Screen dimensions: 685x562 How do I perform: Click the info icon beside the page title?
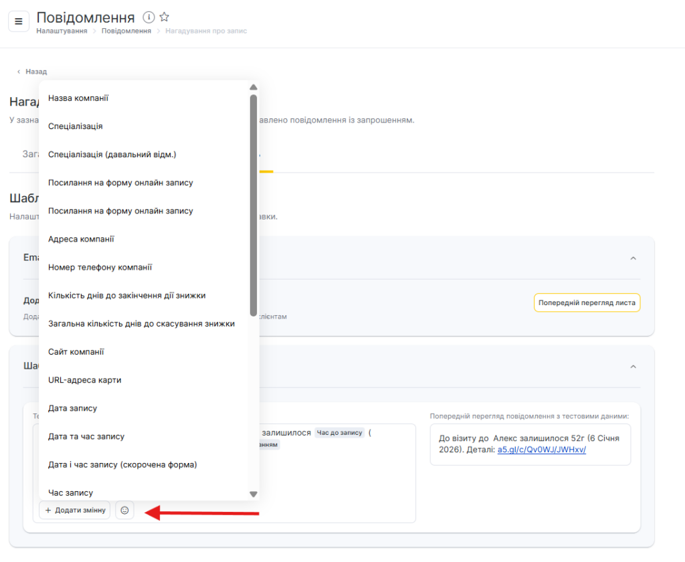(x=149, y=17)
